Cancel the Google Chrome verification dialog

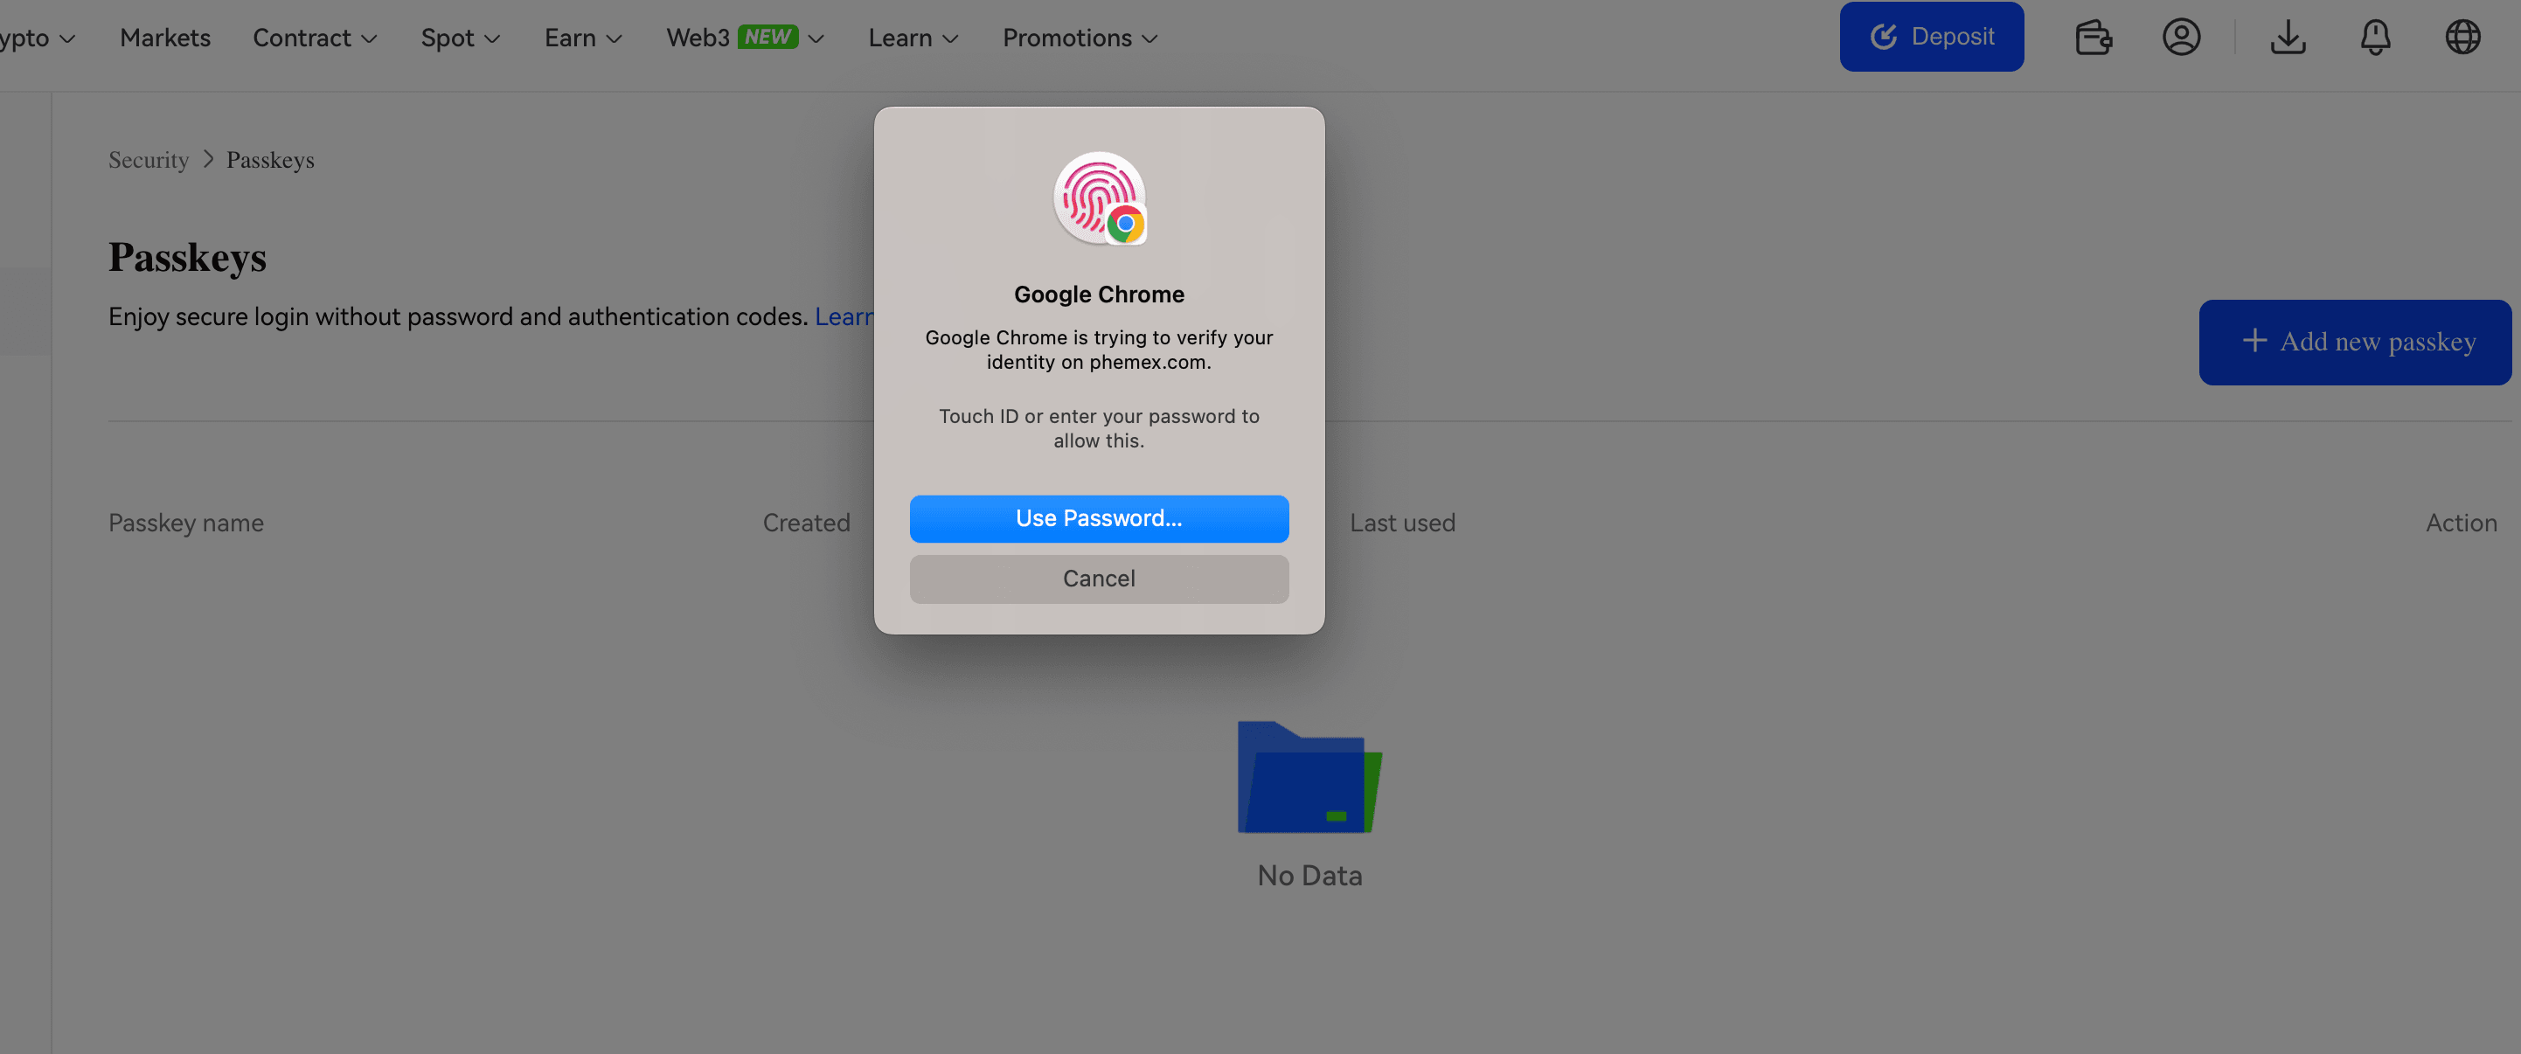tap(1098, 579)
